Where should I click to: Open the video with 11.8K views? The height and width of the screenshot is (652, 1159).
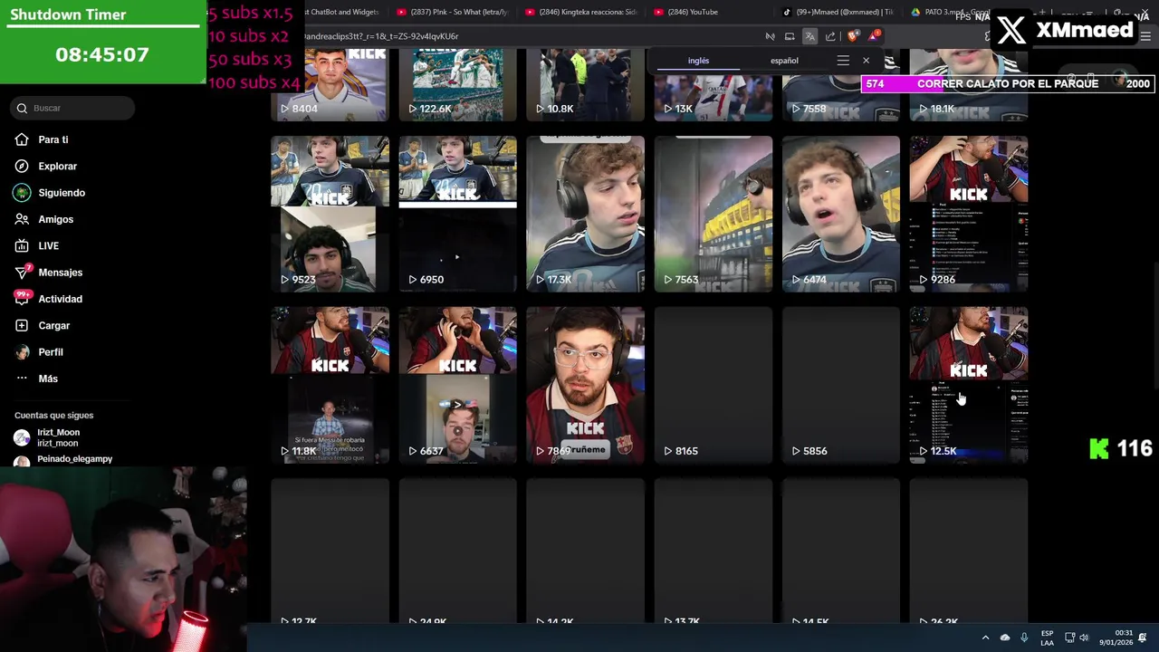(x=330, y=385)
